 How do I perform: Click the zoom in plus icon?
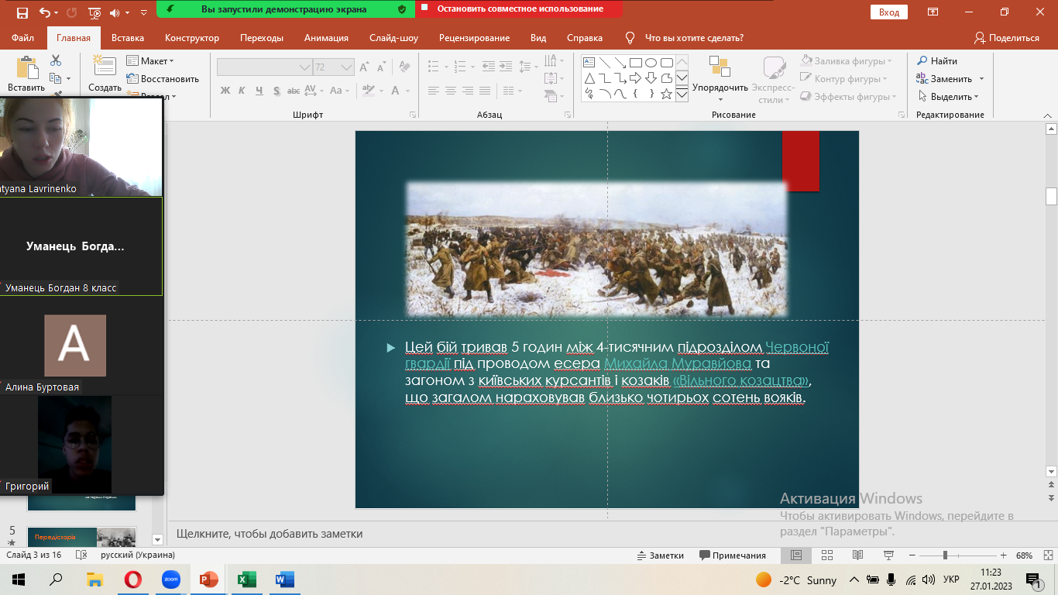coord(1004,555)
